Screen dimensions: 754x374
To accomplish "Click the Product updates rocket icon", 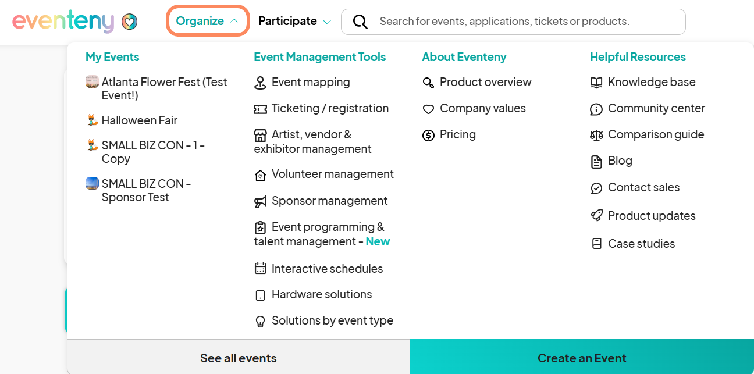I will pos(596,216).
